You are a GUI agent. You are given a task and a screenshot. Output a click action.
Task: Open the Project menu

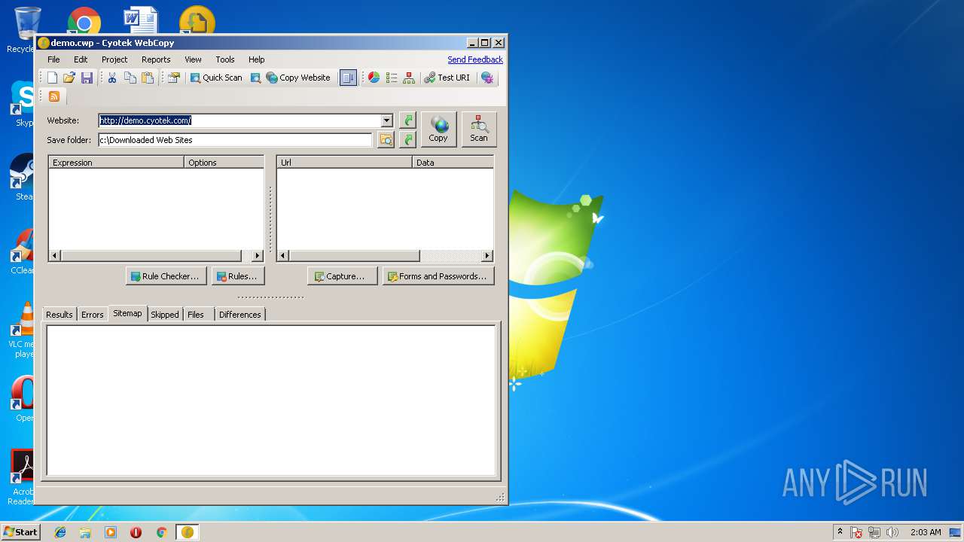click(114, 59)
